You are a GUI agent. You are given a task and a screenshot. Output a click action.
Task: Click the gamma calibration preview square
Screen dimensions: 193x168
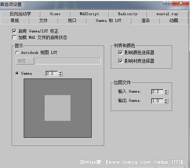(58, 108)
